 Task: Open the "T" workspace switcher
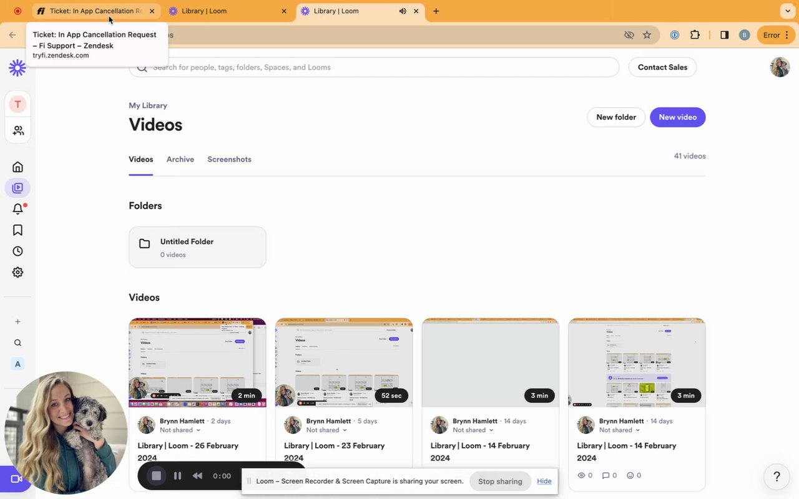[17, 104]
